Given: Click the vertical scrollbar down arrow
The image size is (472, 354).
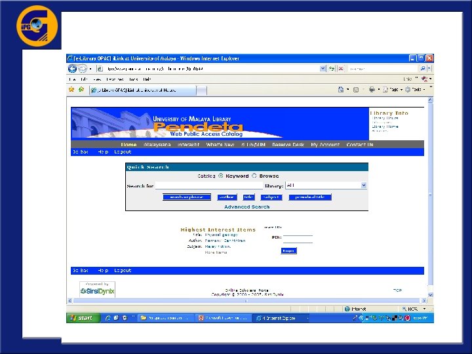Looking at the screenshot, I should (x=430, y=295).
